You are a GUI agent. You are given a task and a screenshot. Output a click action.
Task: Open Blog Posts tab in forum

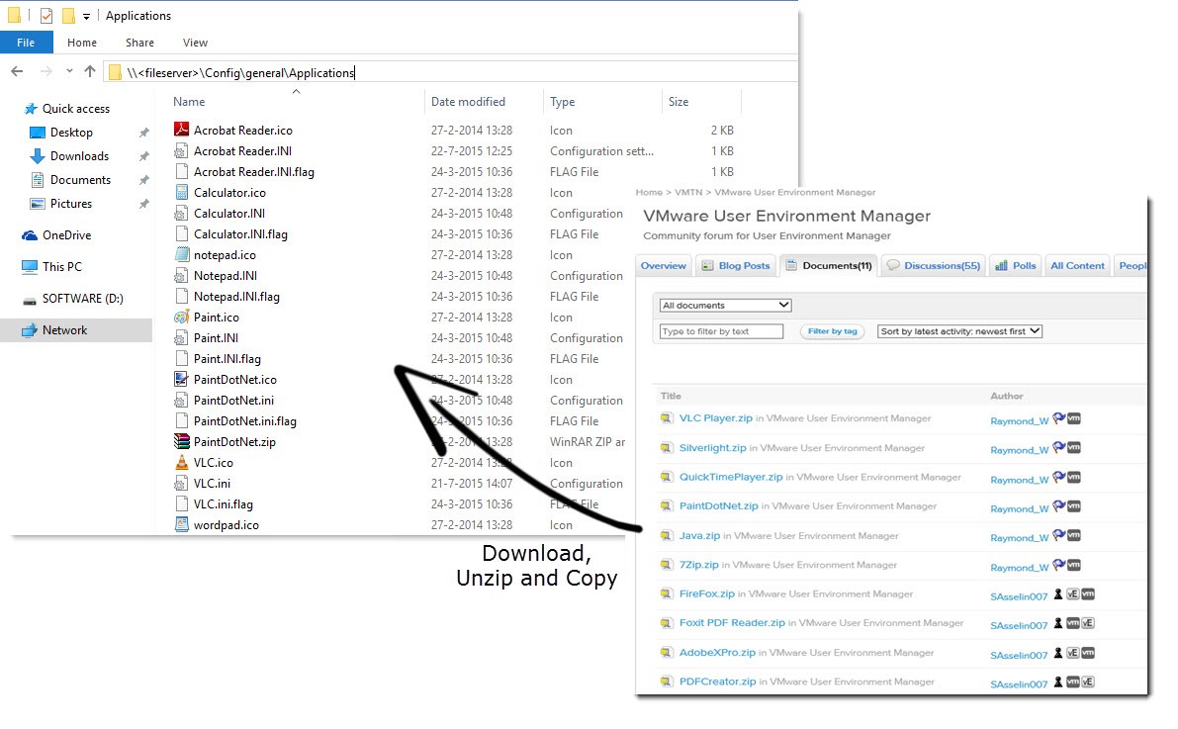[x=736, y=265]
